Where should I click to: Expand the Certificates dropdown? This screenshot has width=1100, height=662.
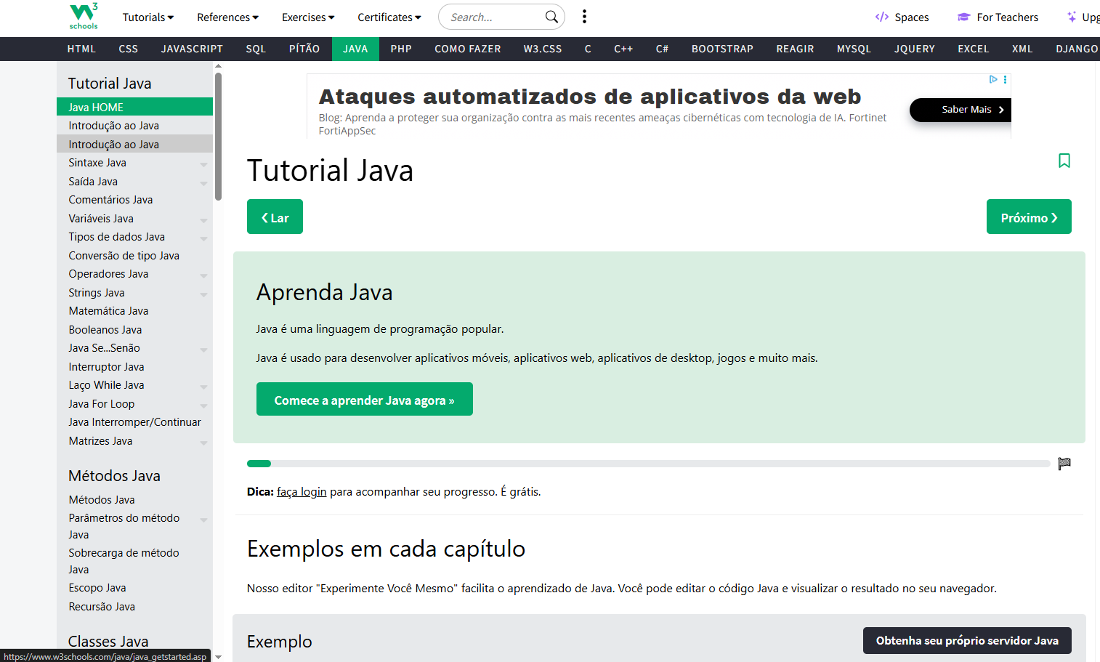point(389,17)
